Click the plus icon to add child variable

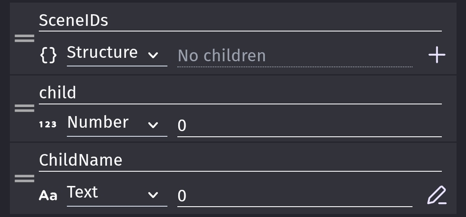coord(437,55)
